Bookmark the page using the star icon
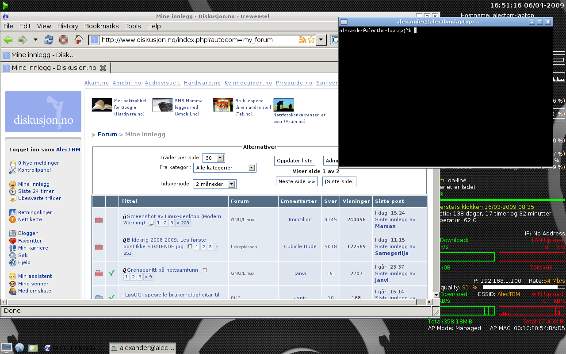 click(x=311, y=40)
